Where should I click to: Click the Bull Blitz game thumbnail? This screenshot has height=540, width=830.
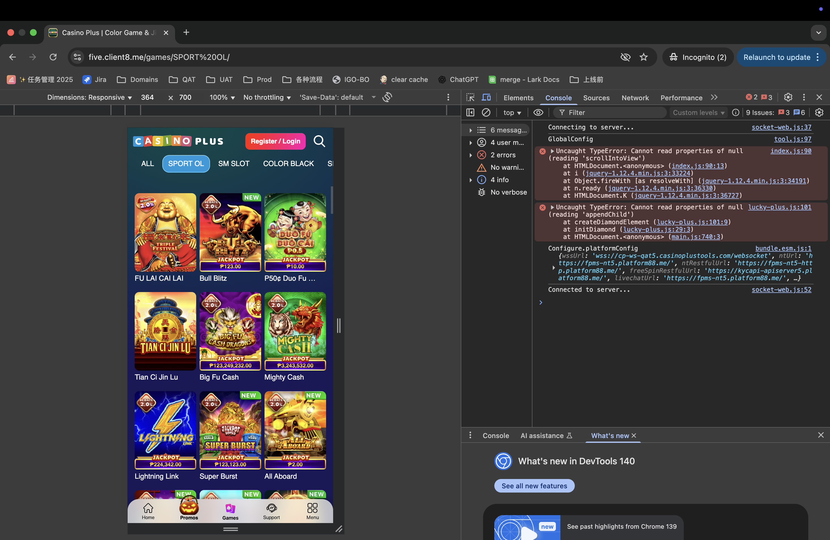[230, 232]
